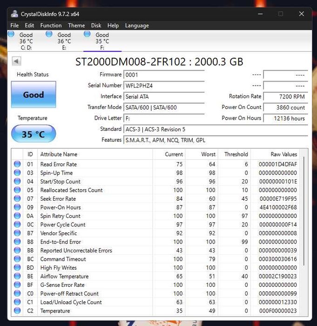
Task: Click status orb for Power-On Hours row
Action: pos(17,207)
